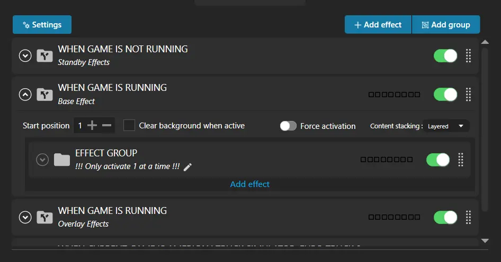501x262 pixels.
Task: Click the Add group button
Action: [x=446, y=24]
